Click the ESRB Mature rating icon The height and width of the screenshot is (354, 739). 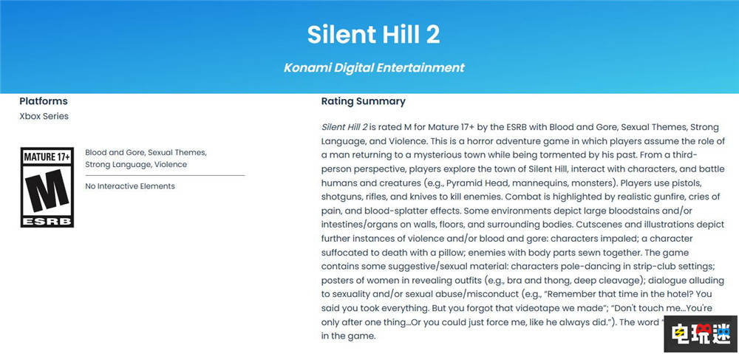pos(47,187)
